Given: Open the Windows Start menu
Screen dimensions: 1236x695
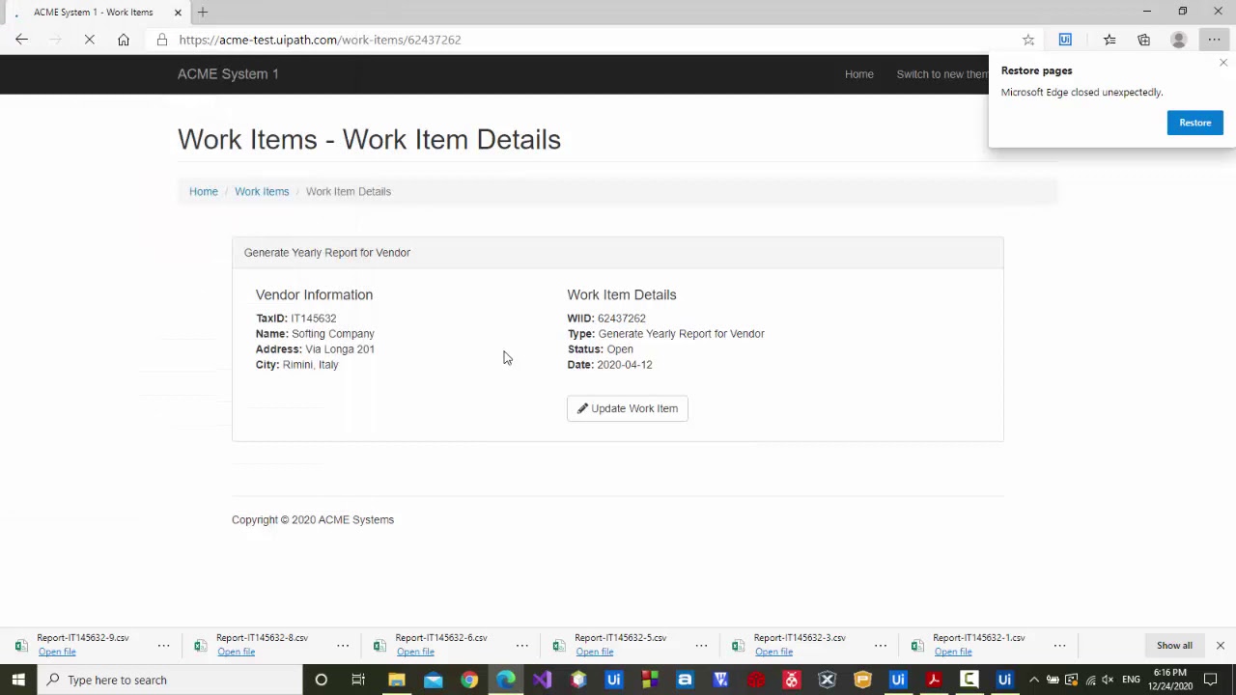Looking at the screenshot, I should pos(18,680).
